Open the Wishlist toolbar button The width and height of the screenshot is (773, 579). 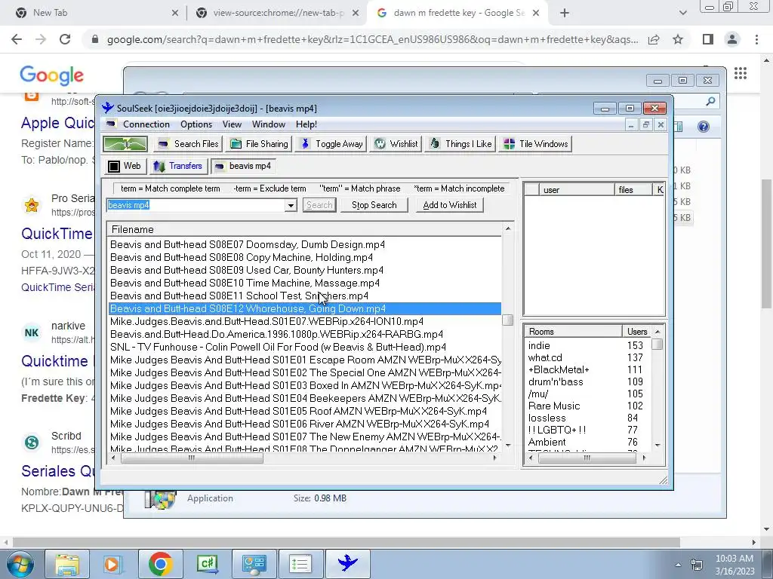tap(396, 144)
